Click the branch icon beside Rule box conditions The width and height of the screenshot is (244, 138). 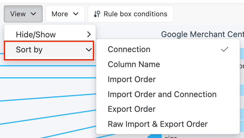tap(97, 14)
